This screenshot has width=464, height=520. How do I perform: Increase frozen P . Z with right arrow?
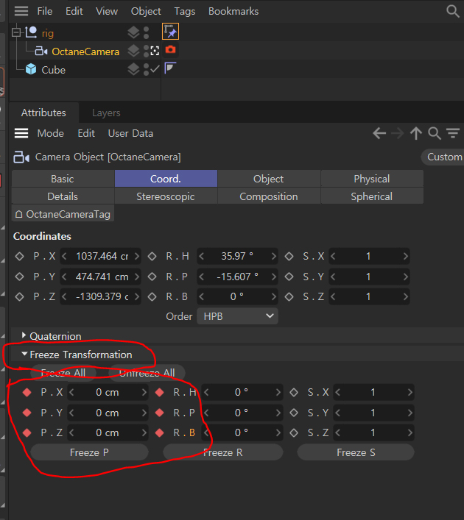[144, 432]
